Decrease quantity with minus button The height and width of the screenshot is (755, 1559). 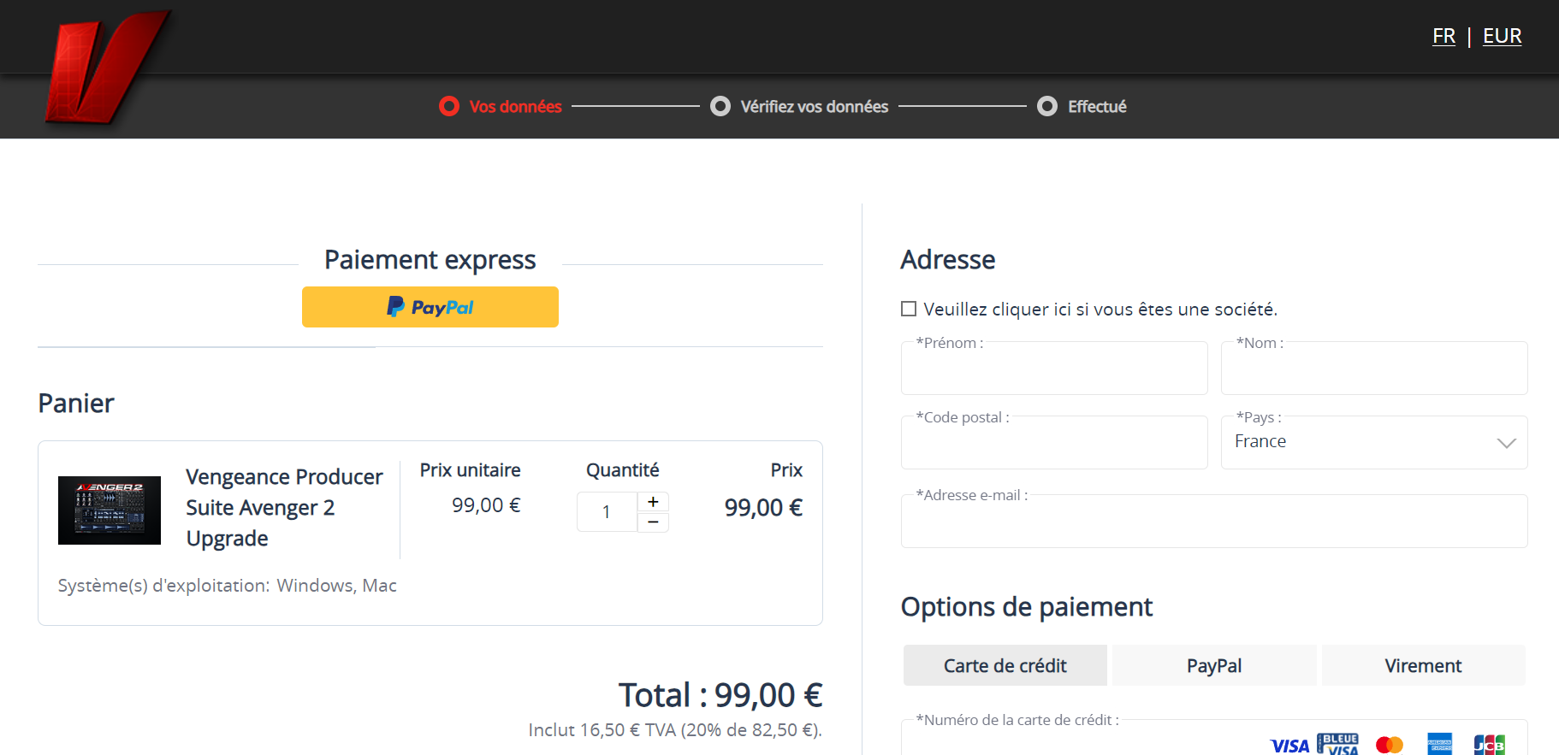click(653, 522)
